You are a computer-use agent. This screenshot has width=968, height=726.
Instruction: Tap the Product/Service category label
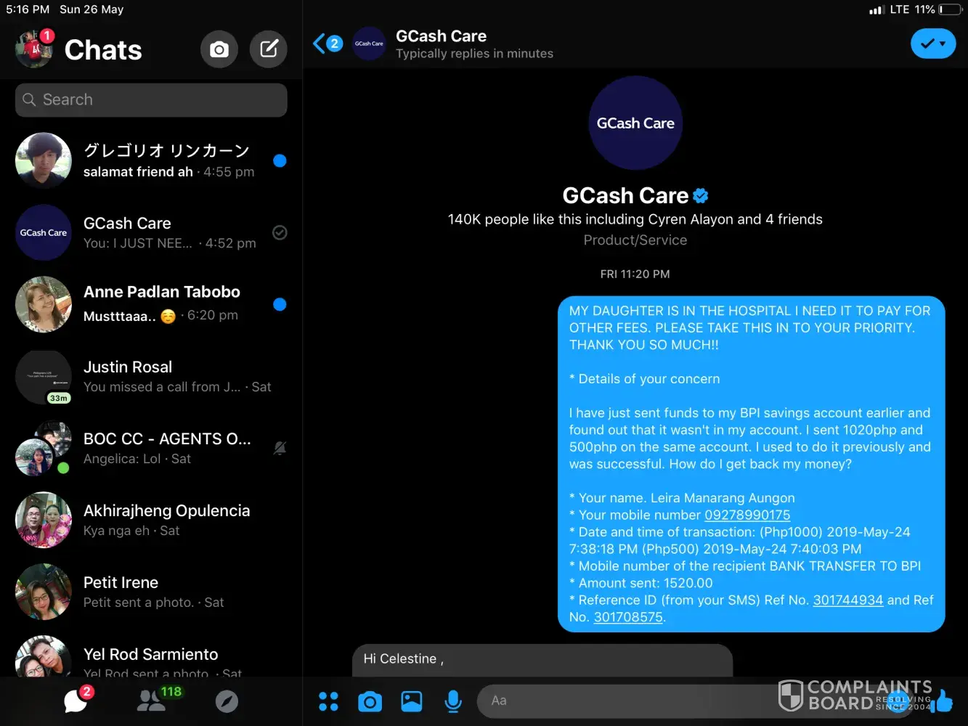click(x=635, y=240)
